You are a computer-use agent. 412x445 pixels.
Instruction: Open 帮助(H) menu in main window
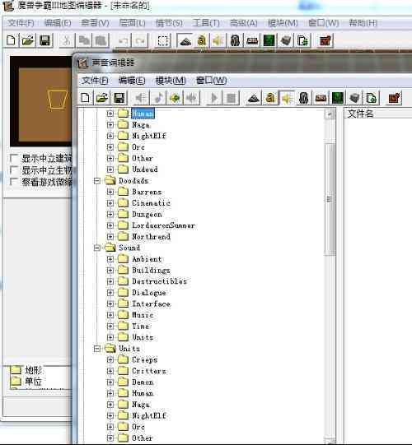tap(363, 23)
